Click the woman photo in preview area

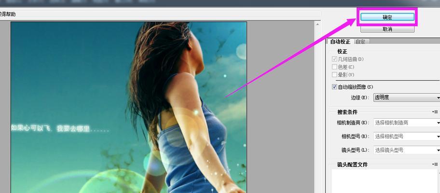point(129,108)
